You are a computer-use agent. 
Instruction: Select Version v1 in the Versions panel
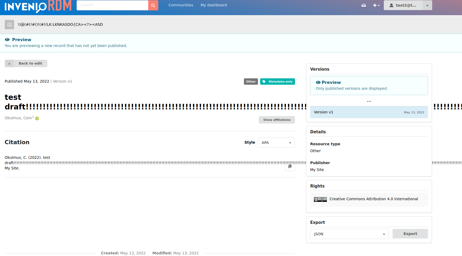(369, 112)
